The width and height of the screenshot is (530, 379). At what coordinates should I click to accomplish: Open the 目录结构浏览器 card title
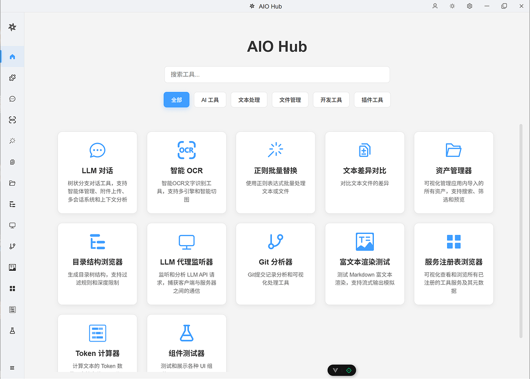coord(97,262)
